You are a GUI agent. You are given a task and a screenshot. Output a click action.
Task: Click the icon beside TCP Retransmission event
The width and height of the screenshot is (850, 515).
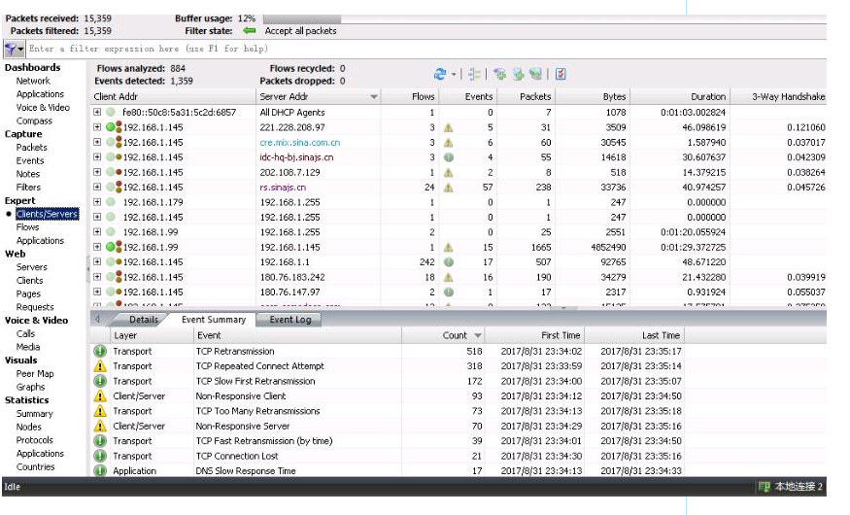click(x=100, y=352)
